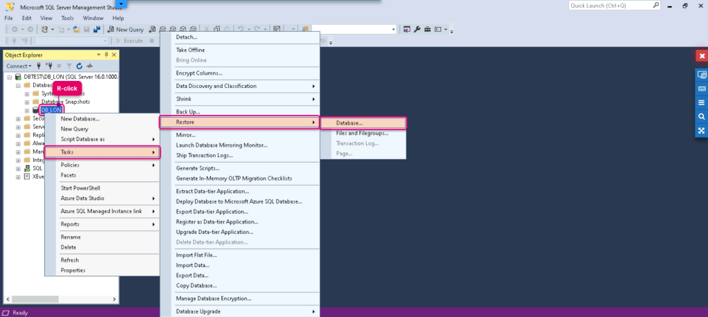Click the search magnifier icon on right sidebar

[x=701, y=117]
